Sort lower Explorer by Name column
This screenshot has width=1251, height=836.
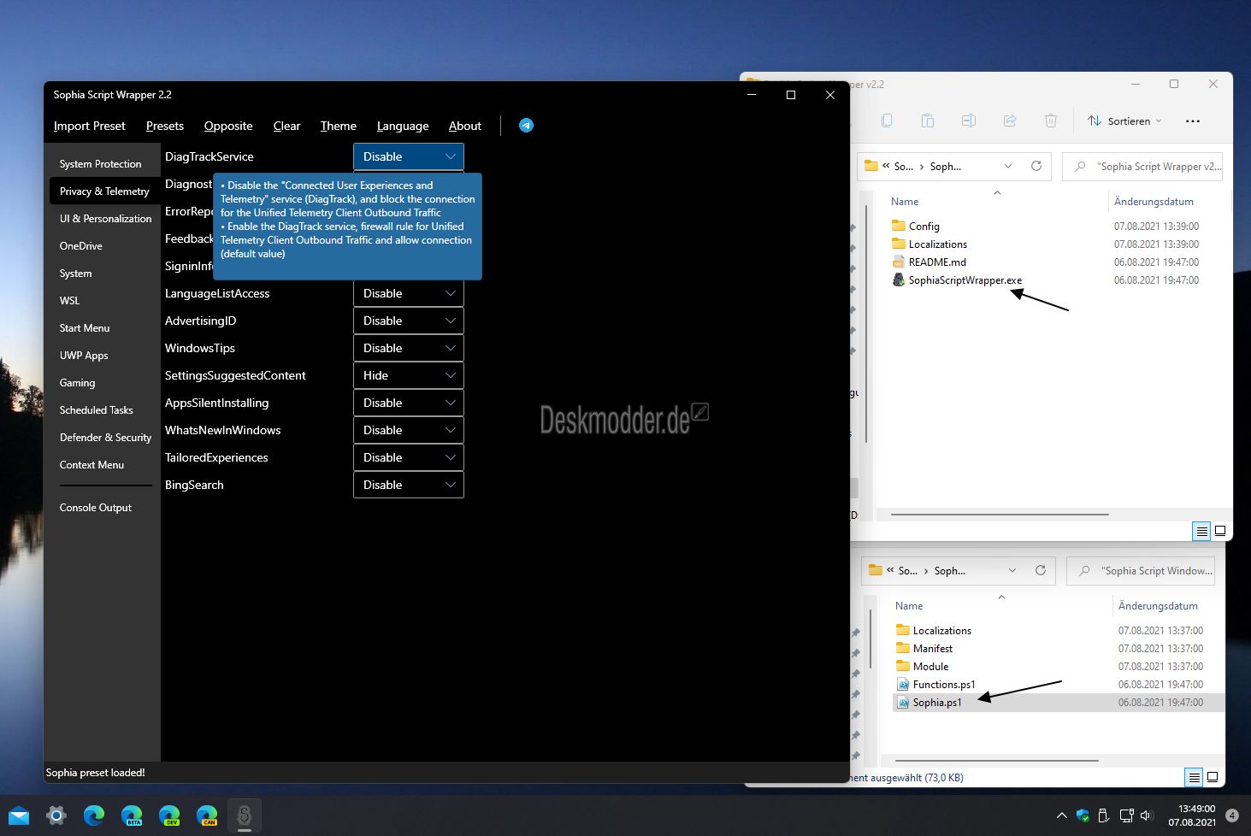[x=909, y=606]
